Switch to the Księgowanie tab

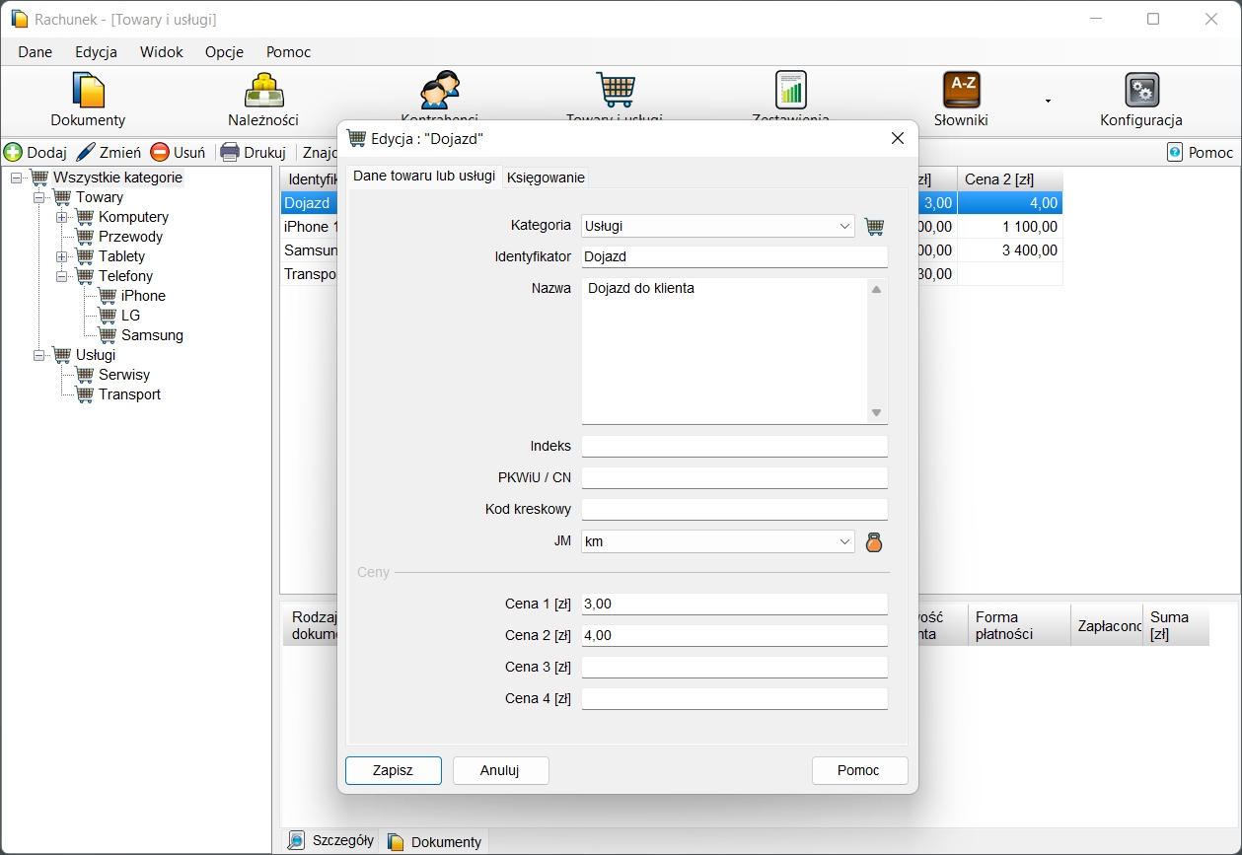tap(546, 178)
